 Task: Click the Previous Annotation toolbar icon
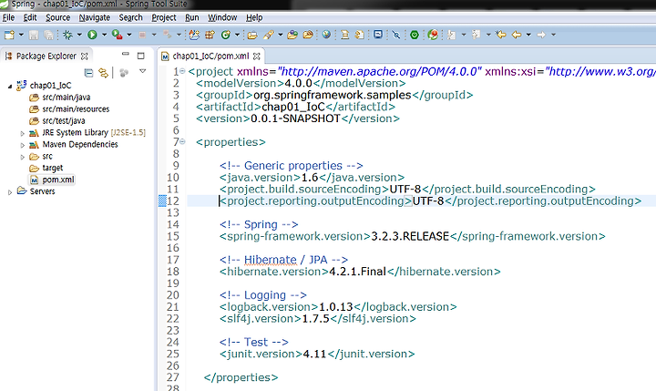pyautogui.click(x=476, y=35)
